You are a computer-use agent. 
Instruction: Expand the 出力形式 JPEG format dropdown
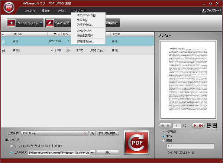[85, 133]
